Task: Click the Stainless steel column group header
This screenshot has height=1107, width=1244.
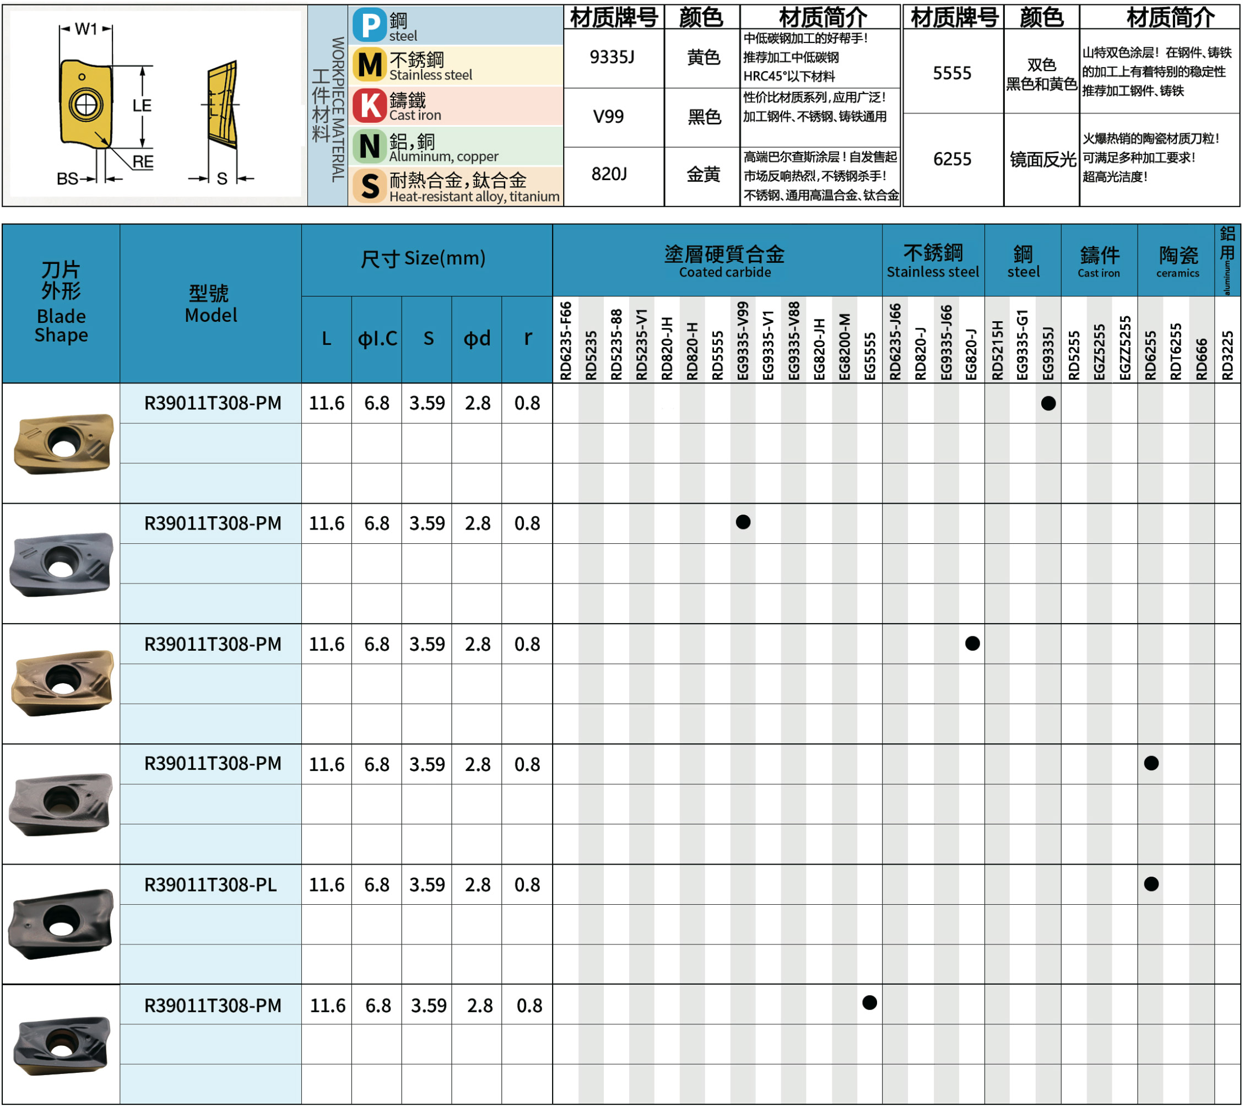Action: click(x=933, y=261)
